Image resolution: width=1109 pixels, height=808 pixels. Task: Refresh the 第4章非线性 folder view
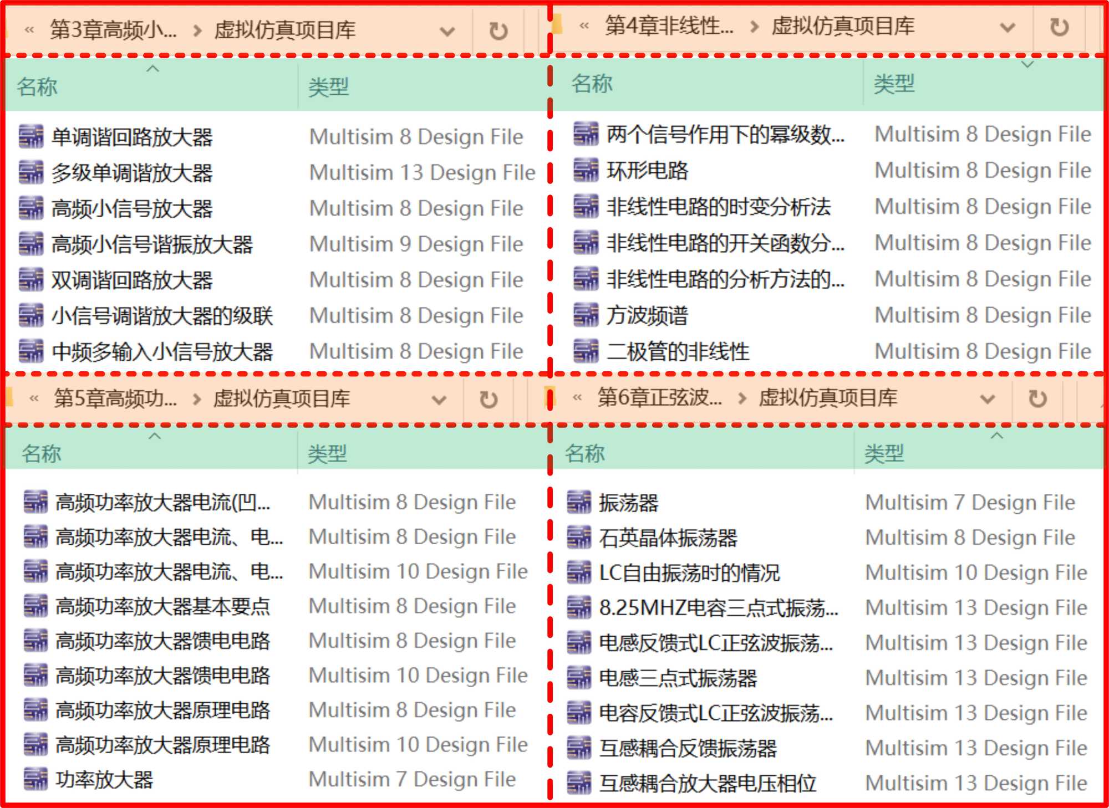tap(1059, 28)
